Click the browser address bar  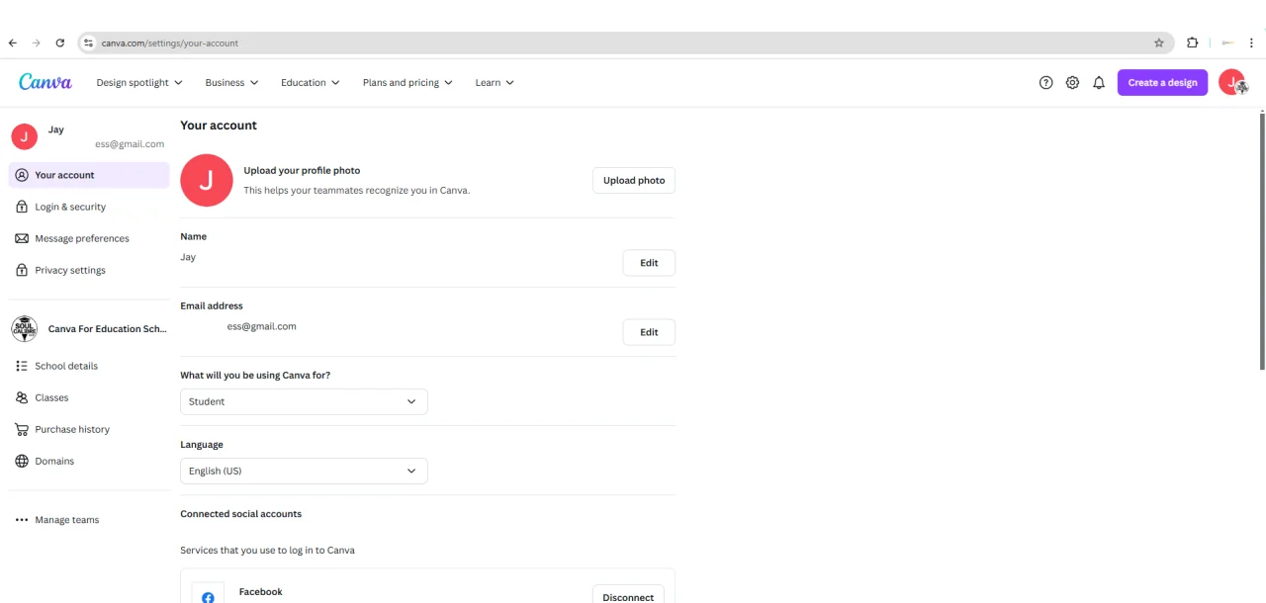[623, 43]
